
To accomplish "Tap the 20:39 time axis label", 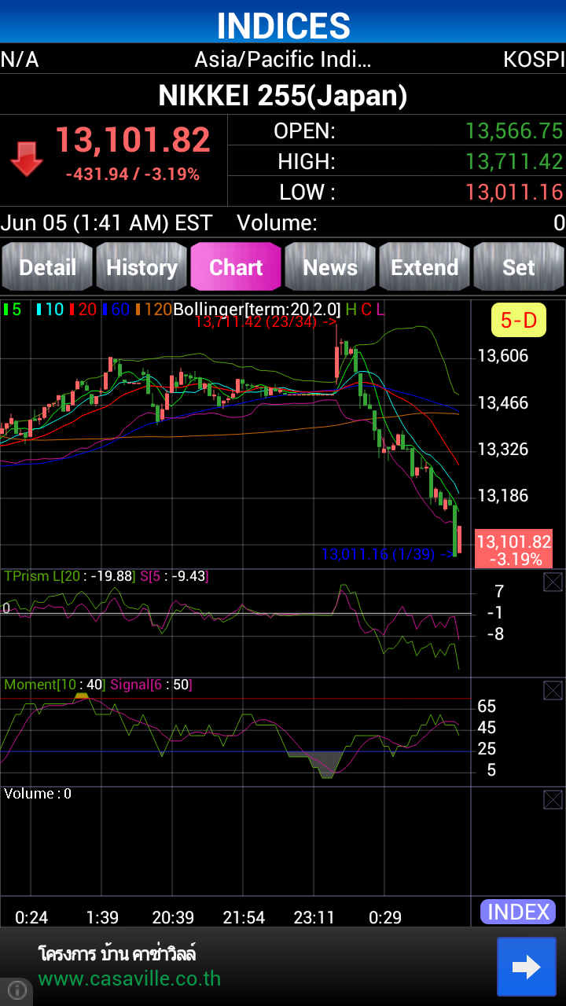I will tap(173, 917).
